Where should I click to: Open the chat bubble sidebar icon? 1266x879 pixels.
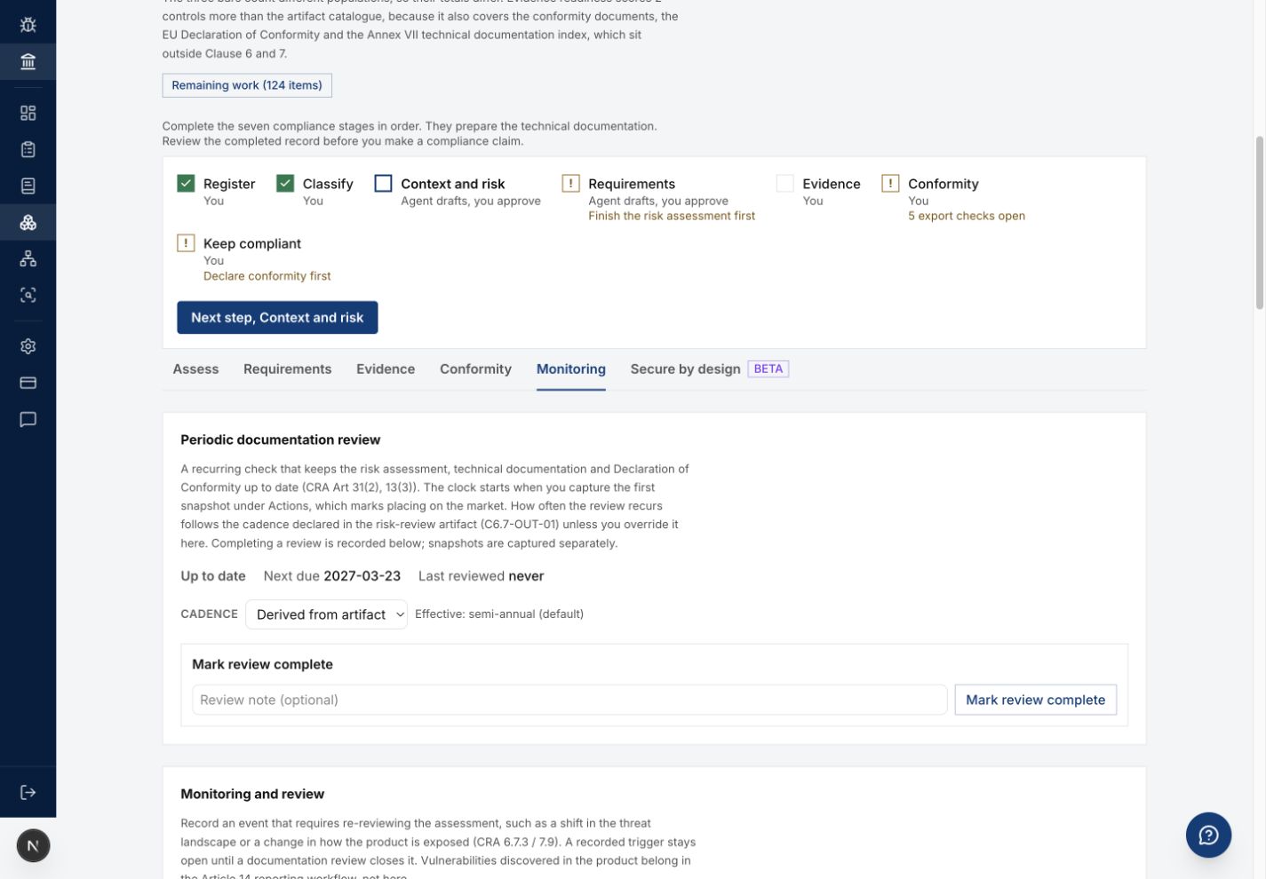(x=28, y=419)
